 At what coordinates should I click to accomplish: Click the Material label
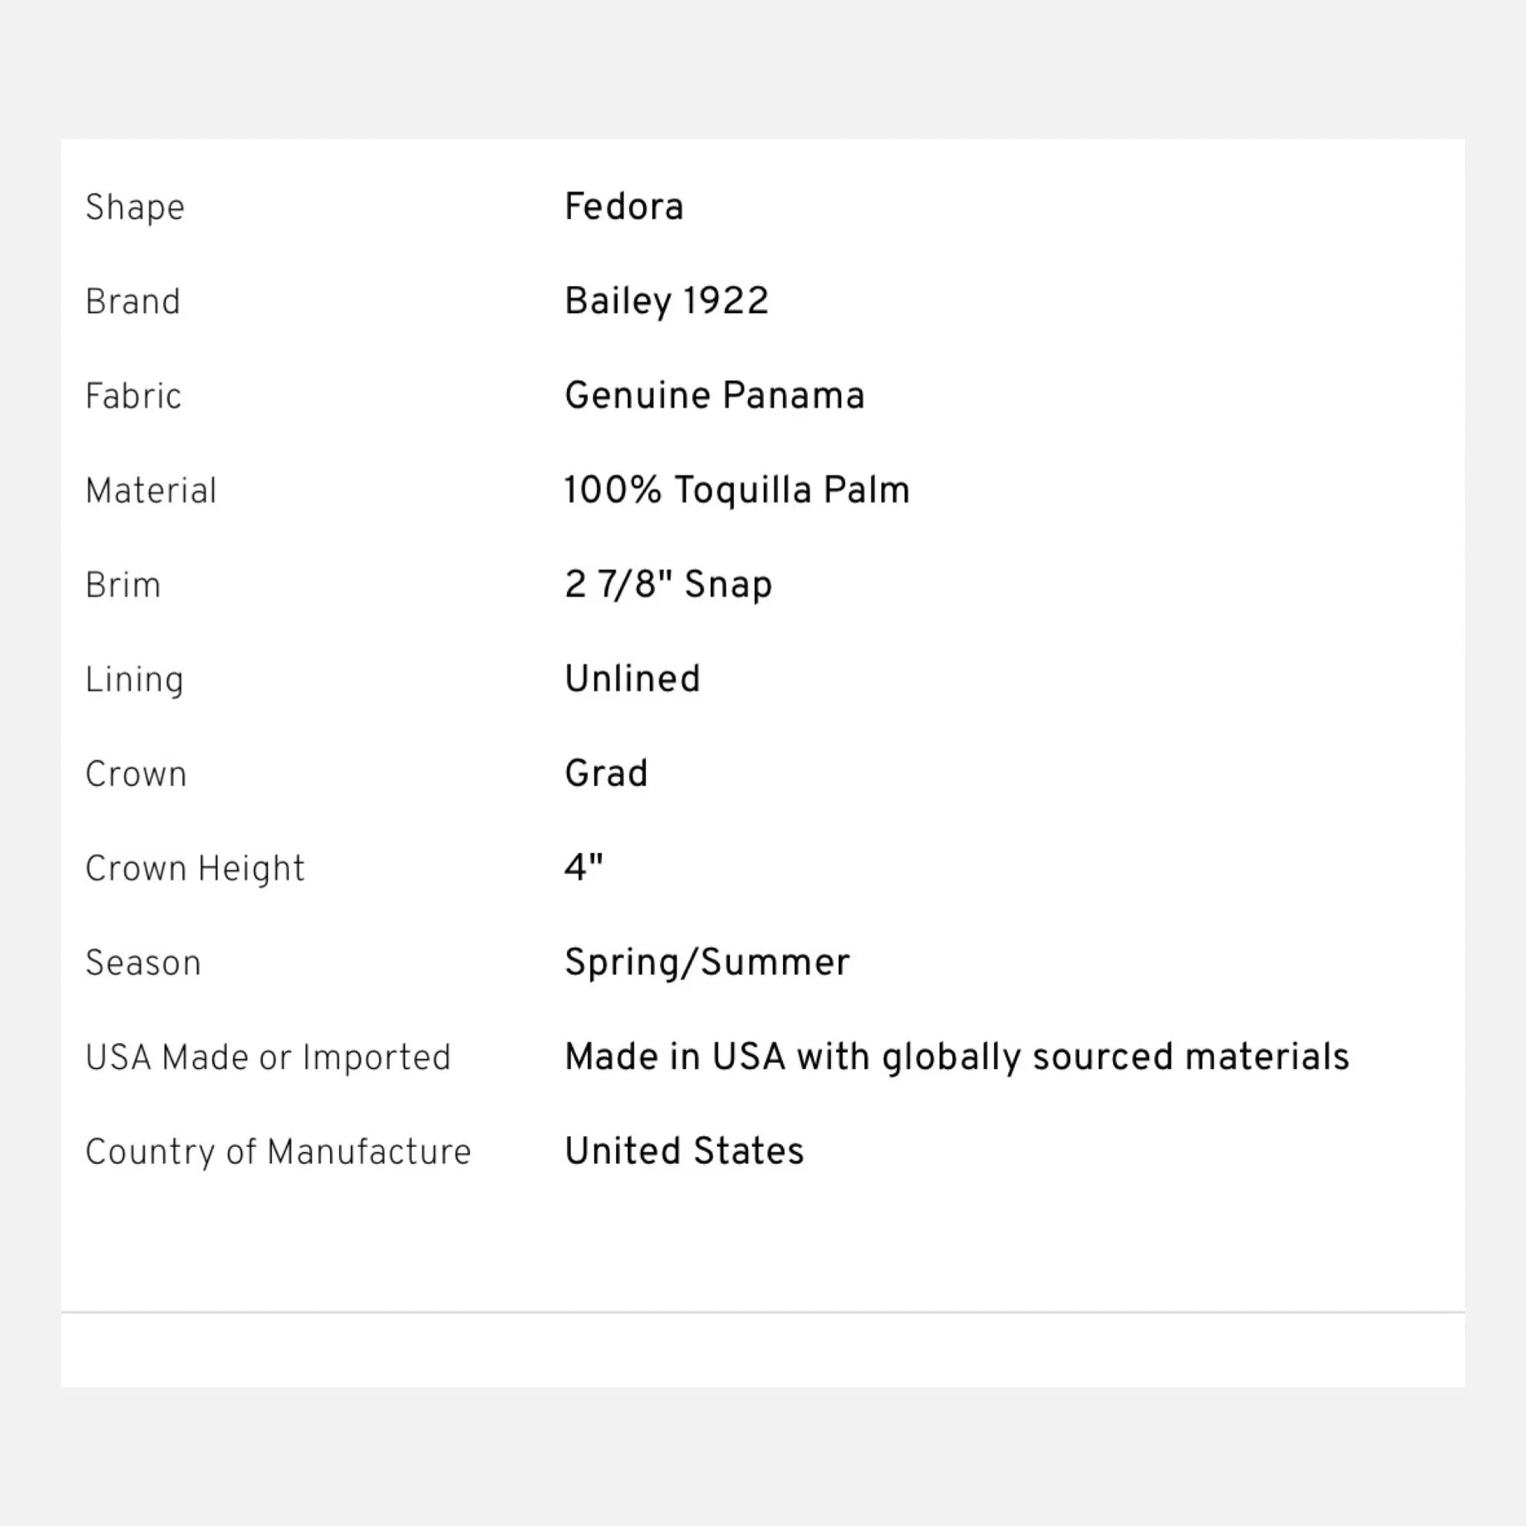tap(151, 490)
